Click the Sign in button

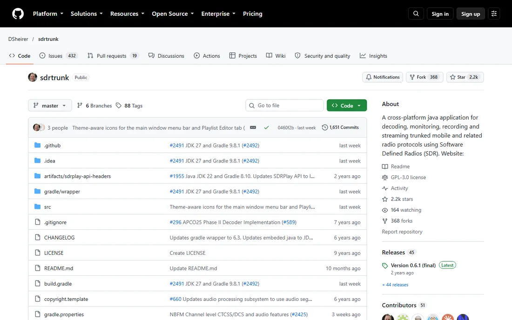pos(440,13)
